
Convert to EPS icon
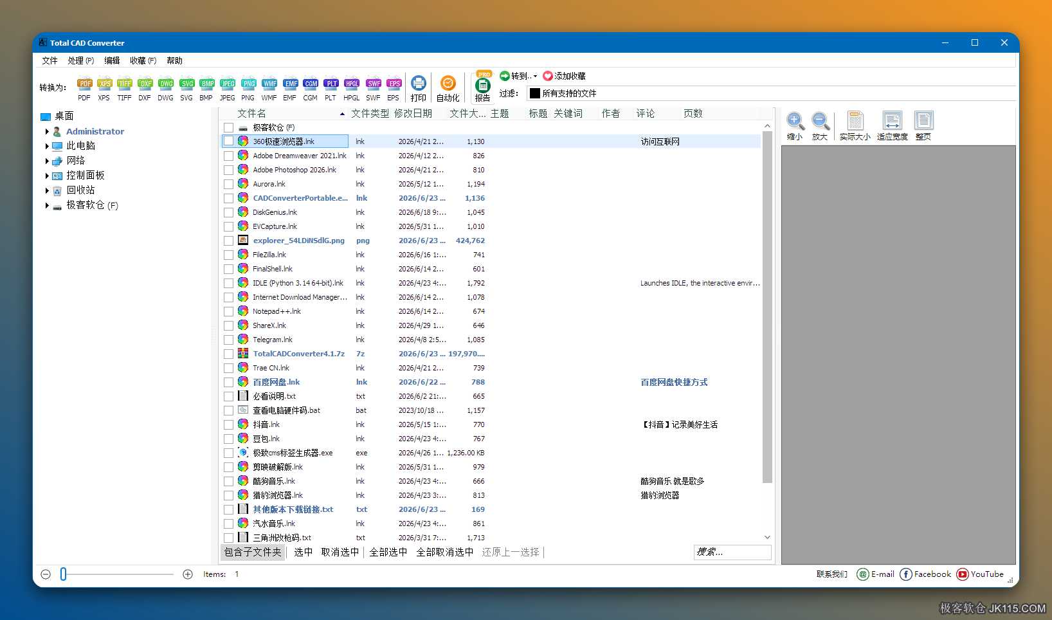394,89
